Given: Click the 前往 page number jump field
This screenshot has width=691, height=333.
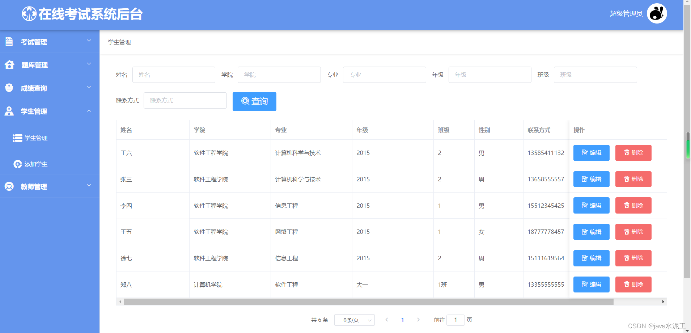Looking at the screenshot, I should [455, 320].
